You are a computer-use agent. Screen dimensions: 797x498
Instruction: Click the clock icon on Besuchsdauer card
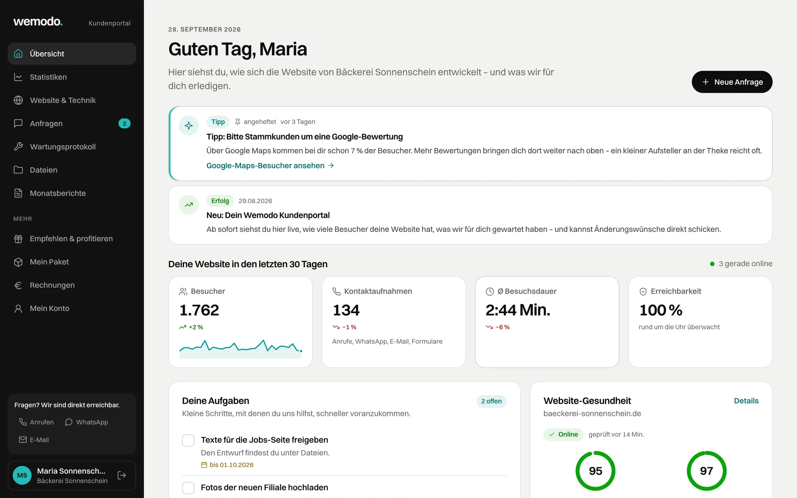pos(490,292)
